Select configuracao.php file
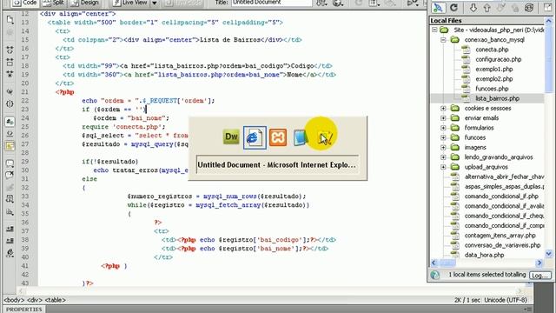The height and width of the screenshot is (313, 556). pos(498,60)
